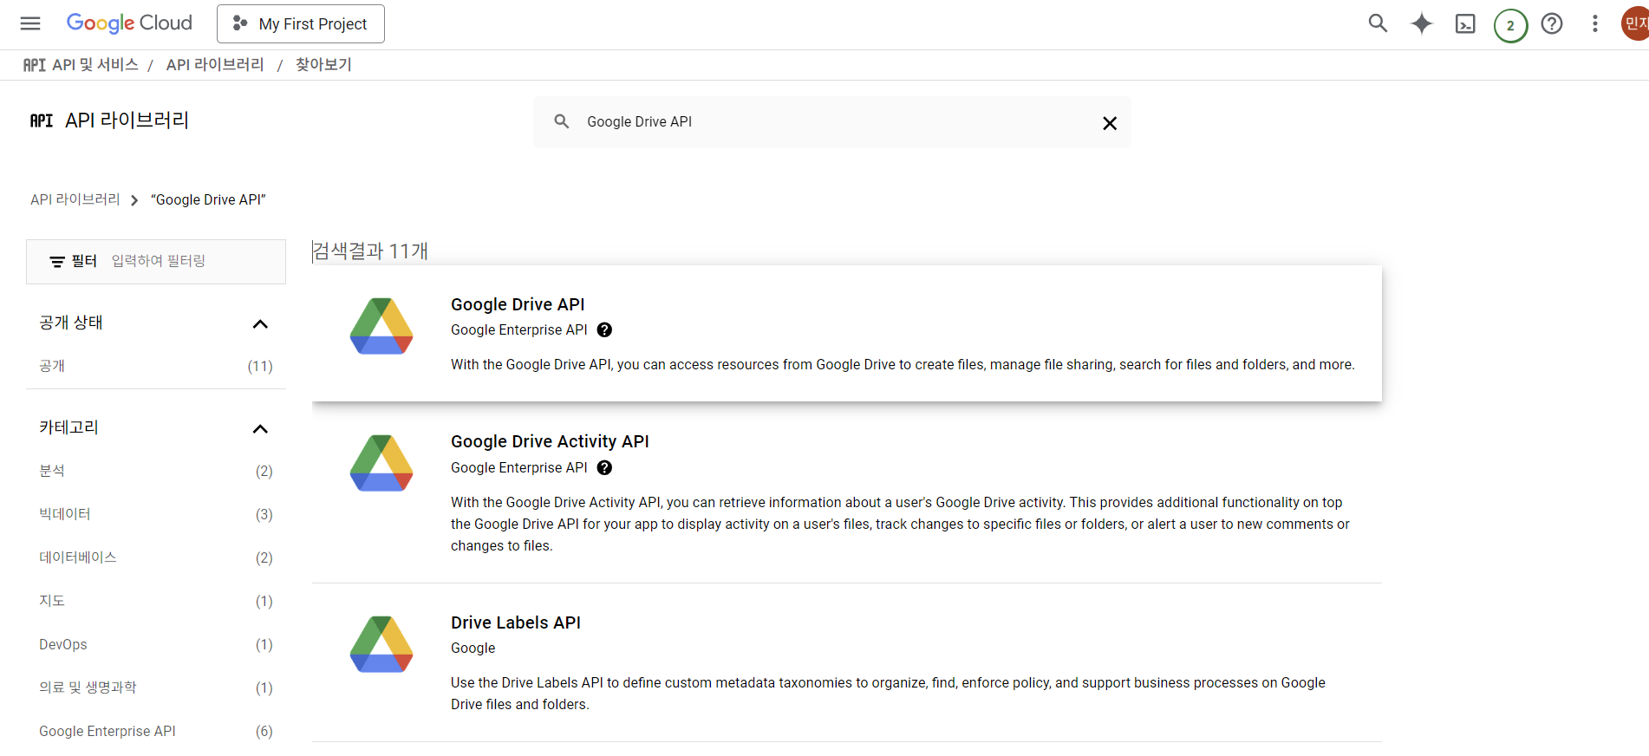The image size is (1649, 756).
Task: Filter by 데이터베이스 category
Action: tap(156, 557)
